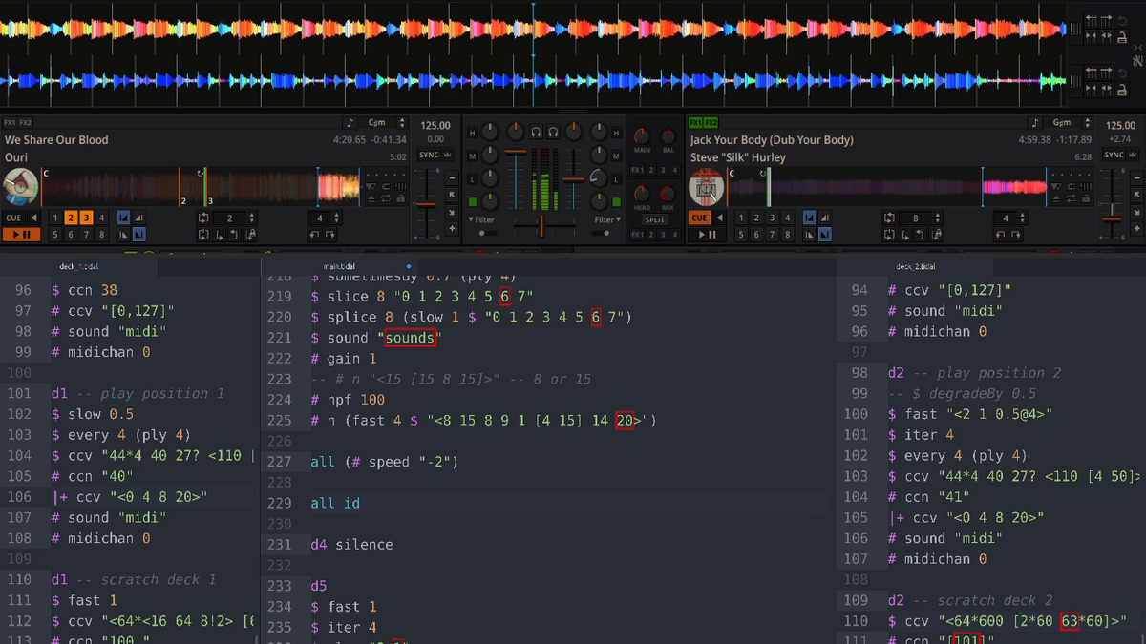The width and height of the screenshot is (1146, 644).
Task: Disable FX1 on the Jack Your Body deck
Action: click(x=694, y=123)
